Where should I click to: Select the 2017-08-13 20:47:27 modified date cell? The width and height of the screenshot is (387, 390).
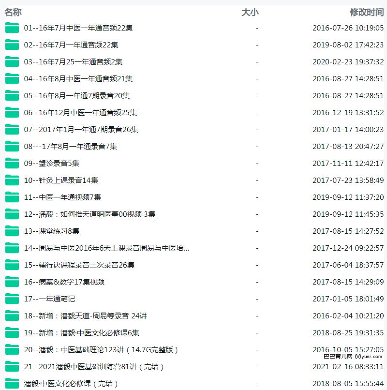tap(348, 146)
